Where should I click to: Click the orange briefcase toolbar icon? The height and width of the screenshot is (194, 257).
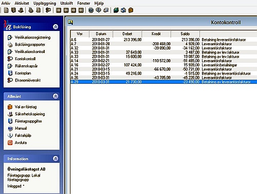[131, 10]
